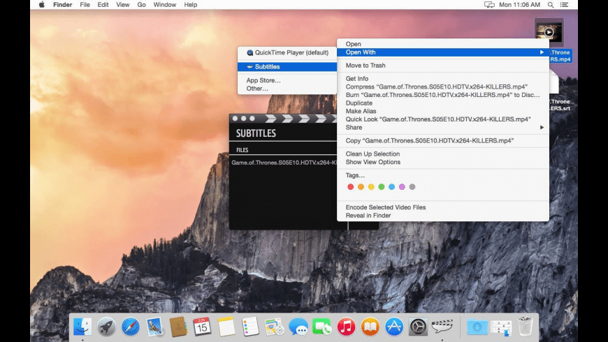Screen dimensions: 608x342
Task: Launch the Mac App Store from Dock
Action: click(x=394, y=327)
